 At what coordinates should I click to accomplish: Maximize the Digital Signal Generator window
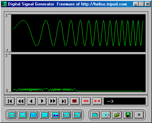(141, 4)
